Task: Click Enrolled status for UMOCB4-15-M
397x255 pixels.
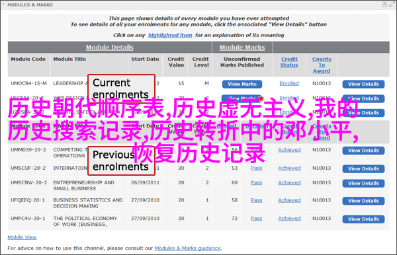Action: tap(289, 83)
